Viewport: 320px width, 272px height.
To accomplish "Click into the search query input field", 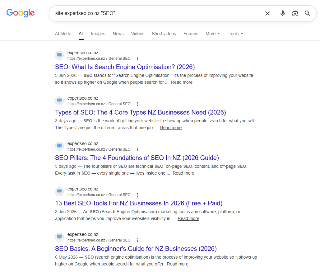I will point(157,13).
